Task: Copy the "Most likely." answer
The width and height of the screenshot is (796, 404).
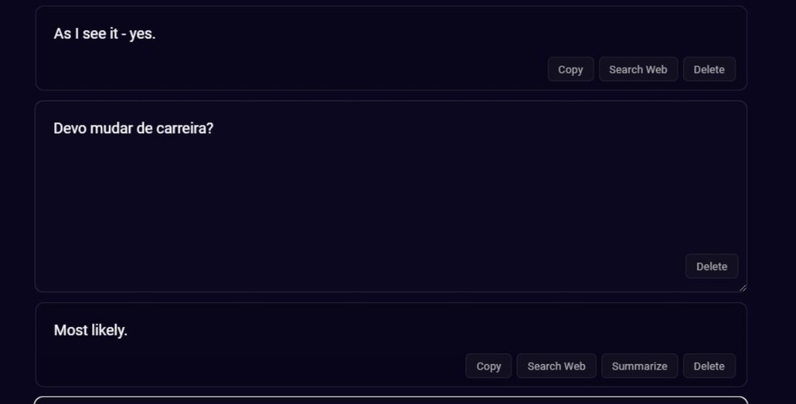Action: pos(488,366)
